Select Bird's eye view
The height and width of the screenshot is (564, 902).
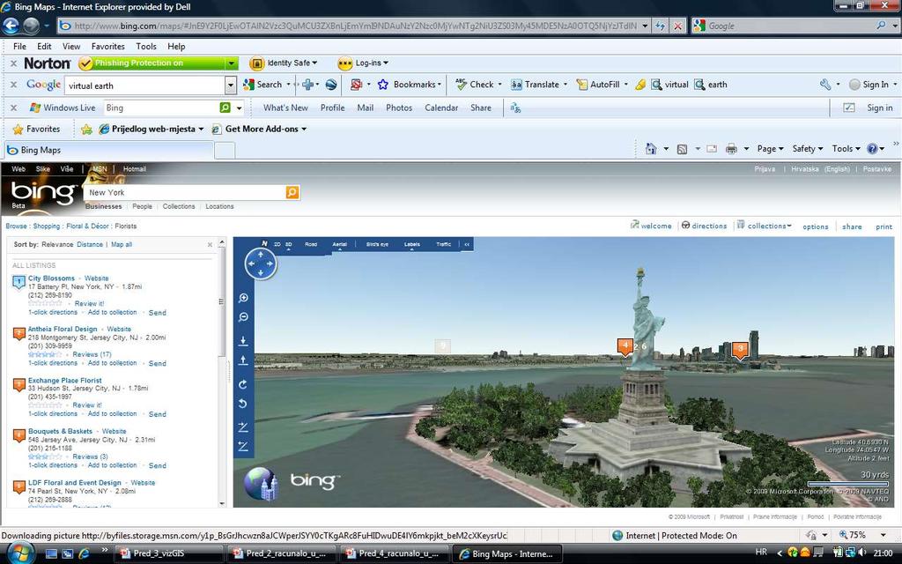coord(377,245)
